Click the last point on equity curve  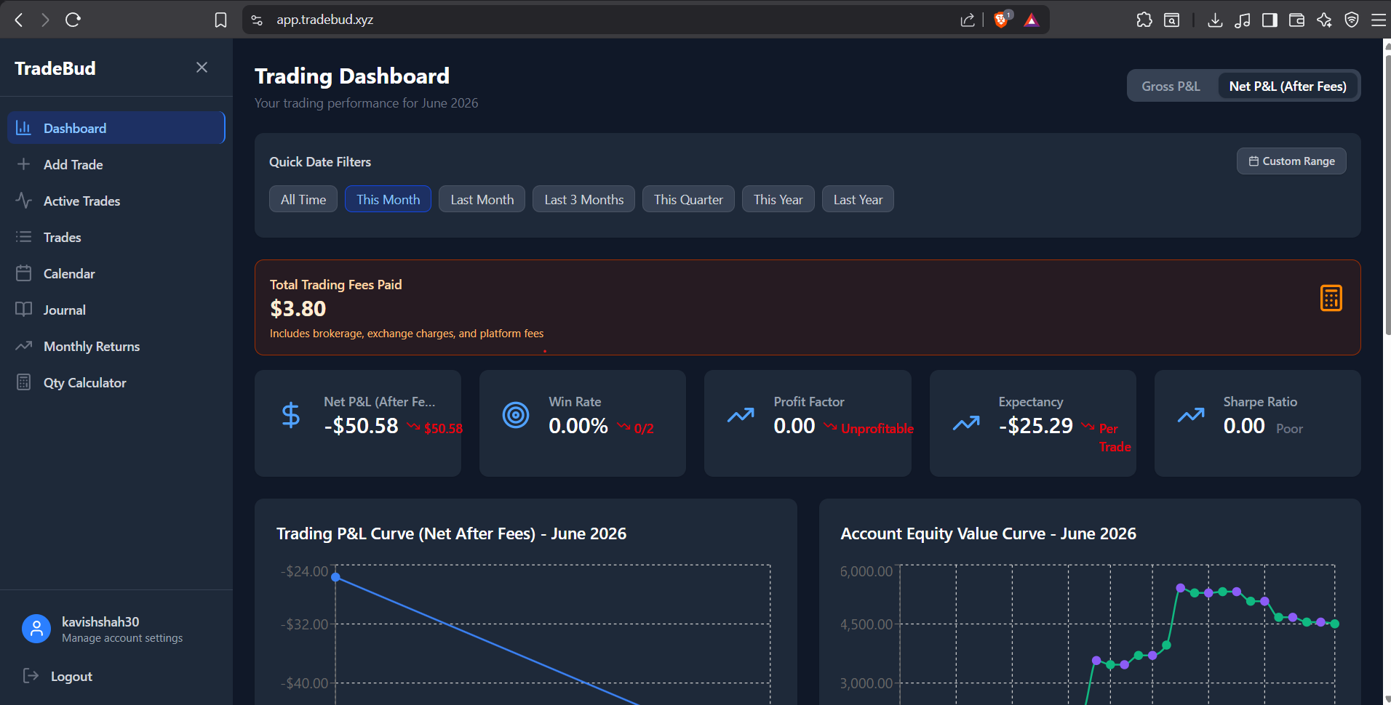tap(1334, 624)
